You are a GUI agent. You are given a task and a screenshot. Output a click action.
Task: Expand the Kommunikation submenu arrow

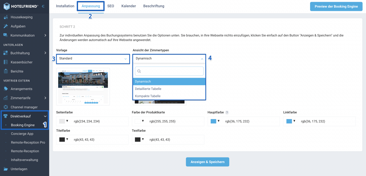45,35
